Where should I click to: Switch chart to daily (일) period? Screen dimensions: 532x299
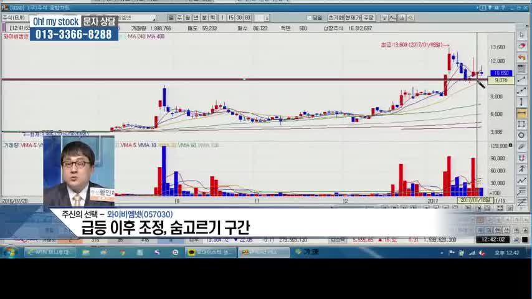[x=171, y=18]
